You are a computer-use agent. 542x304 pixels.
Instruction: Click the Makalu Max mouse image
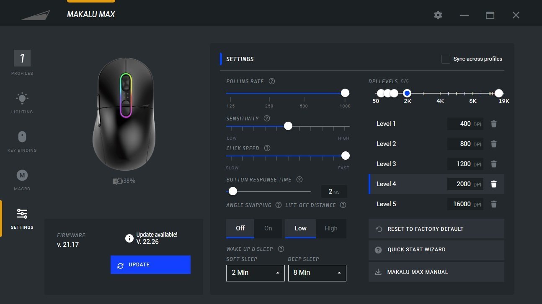pyautogui.click(x=124, y=114)
